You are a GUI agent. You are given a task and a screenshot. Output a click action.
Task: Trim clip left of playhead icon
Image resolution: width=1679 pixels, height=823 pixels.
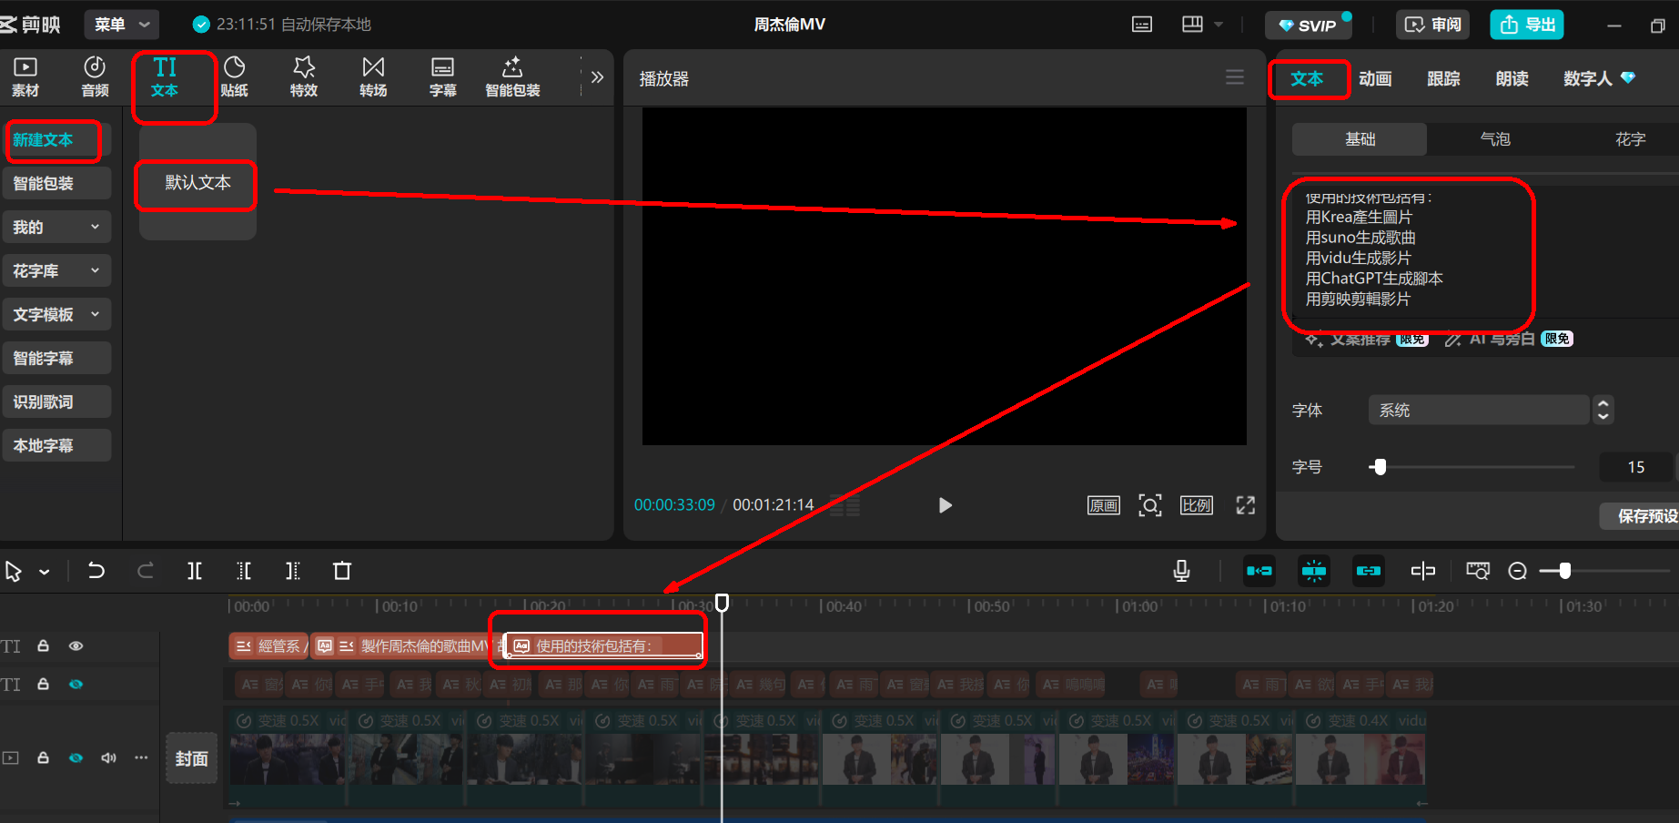point(244,571)
